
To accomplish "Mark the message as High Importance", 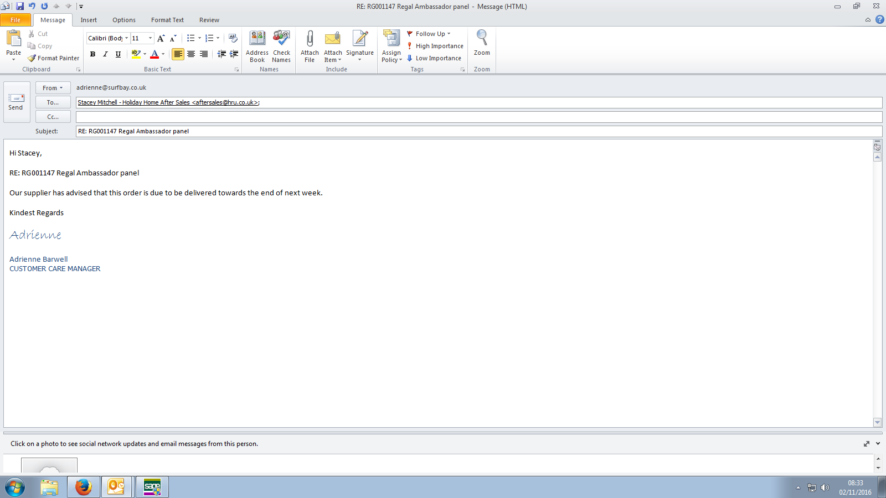I will point(435,46).
